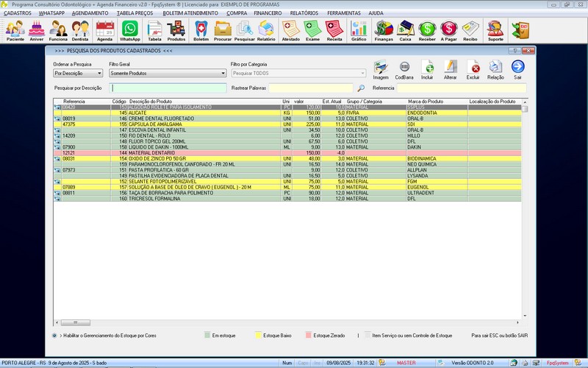Click the Relação report button
Screen dimensions: 588x368
click(x=495, y=68)
